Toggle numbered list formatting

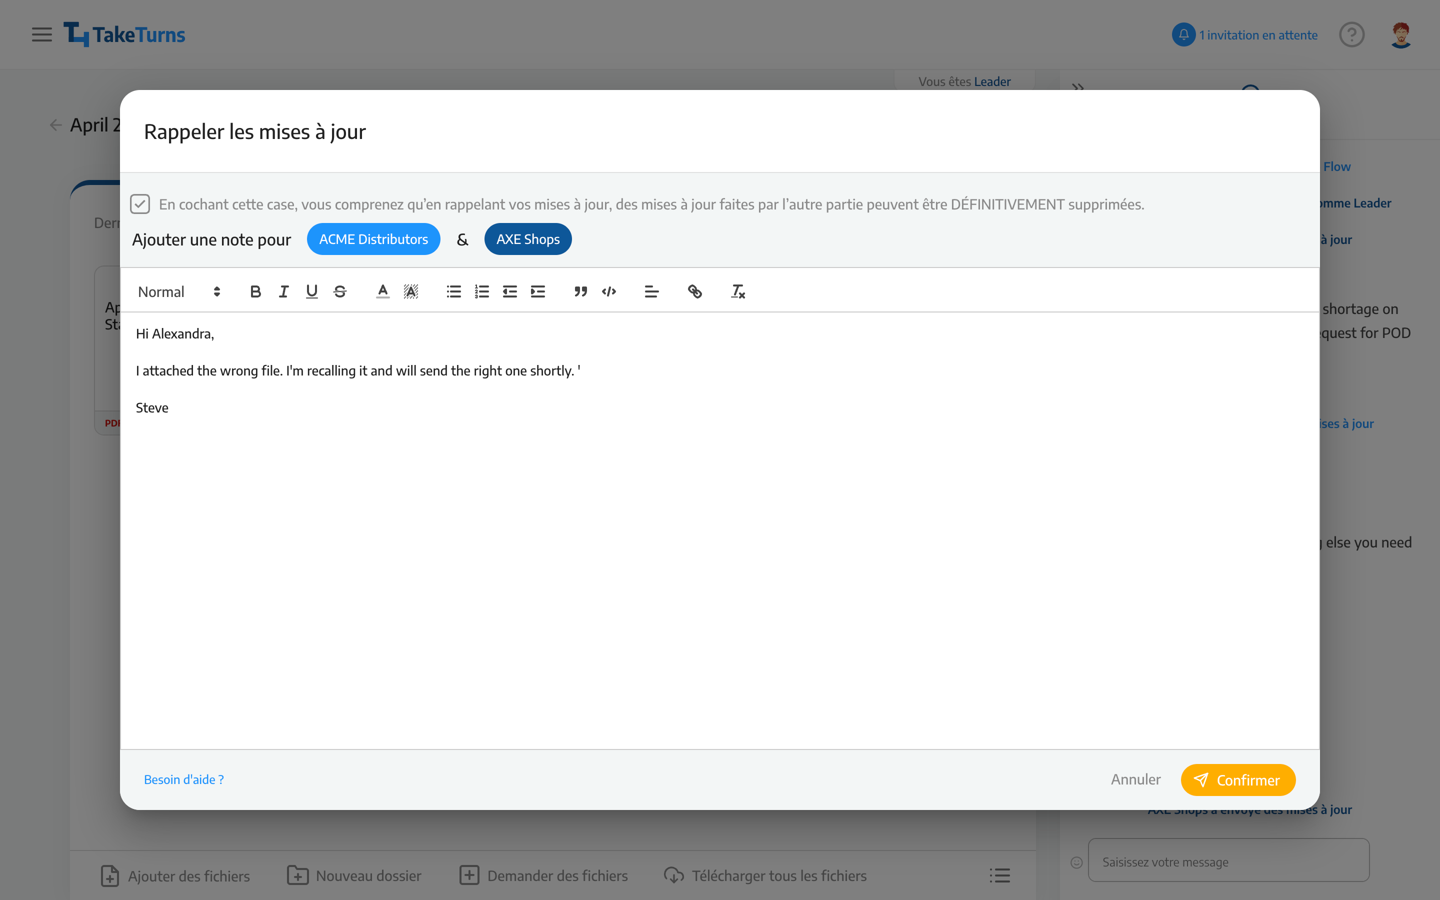tap(482, 291)
